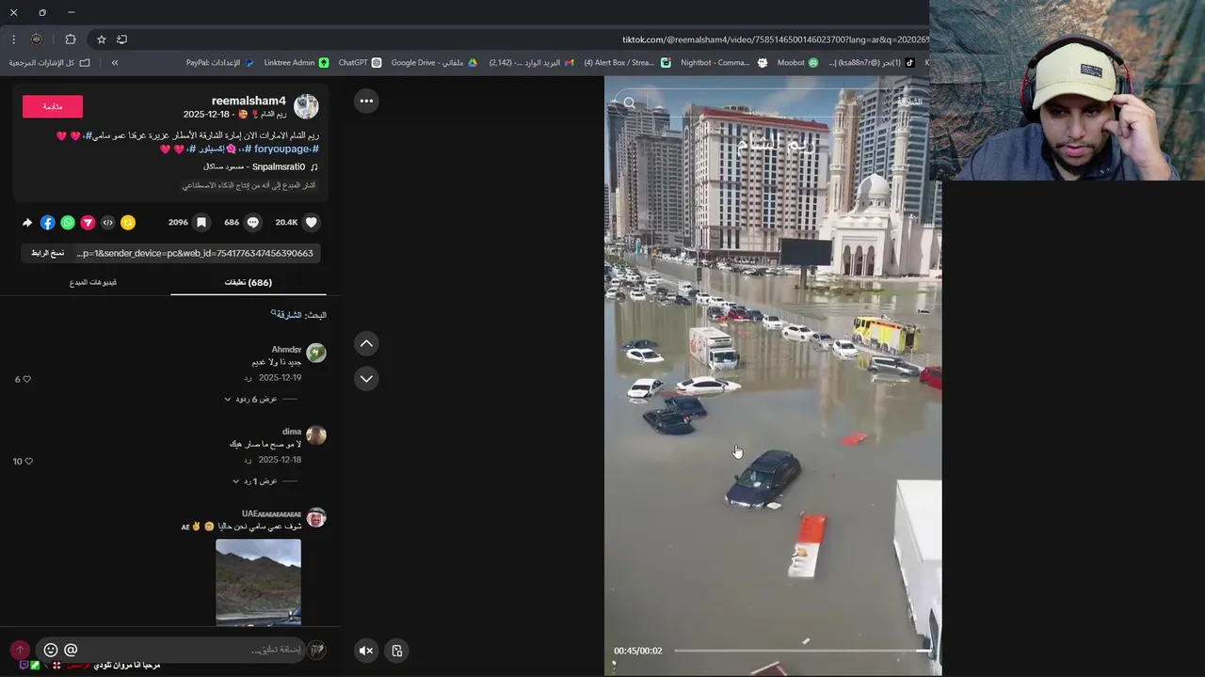Open the browser profile avatar
The width and height of the screenshot is (1205, 677).
[x=36, y=39]
